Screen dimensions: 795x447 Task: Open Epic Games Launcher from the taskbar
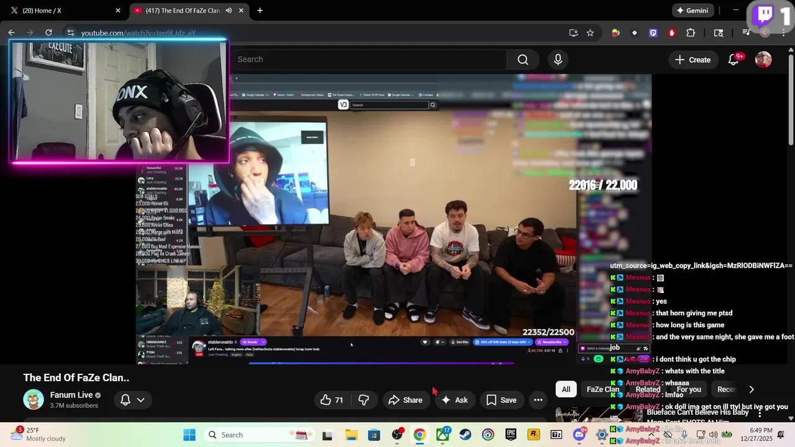[x=511, y=435]
